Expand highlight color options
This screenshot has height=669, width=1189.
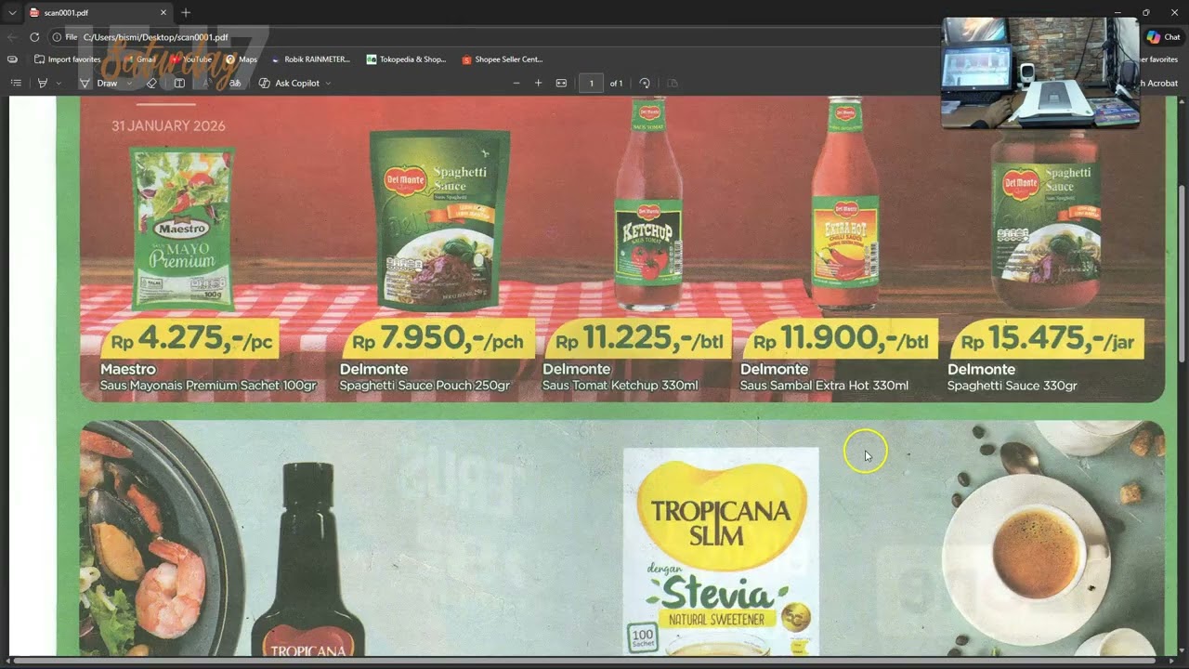(x=59, y=84)
